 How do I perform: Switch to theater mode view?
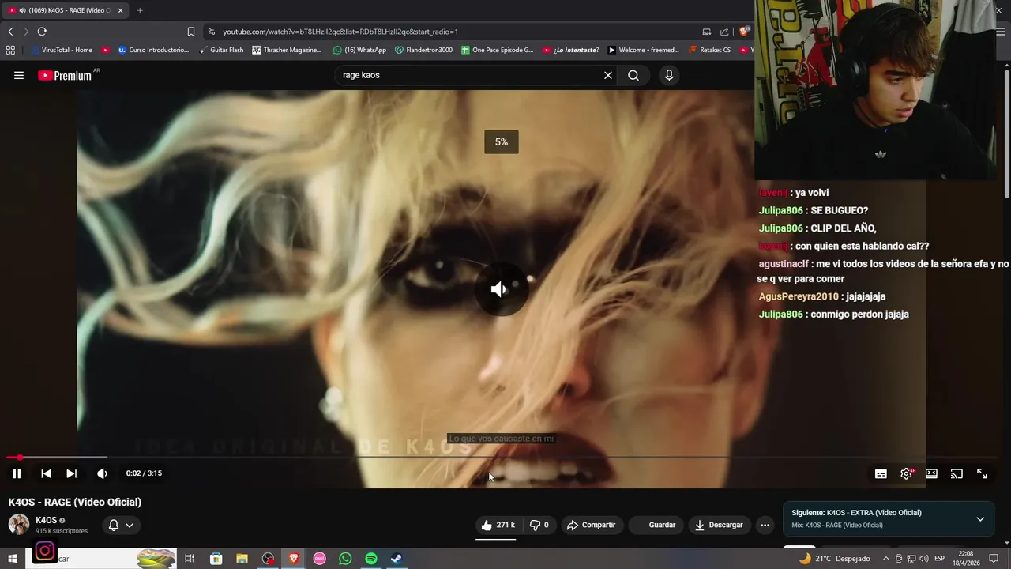click(931, 473)
